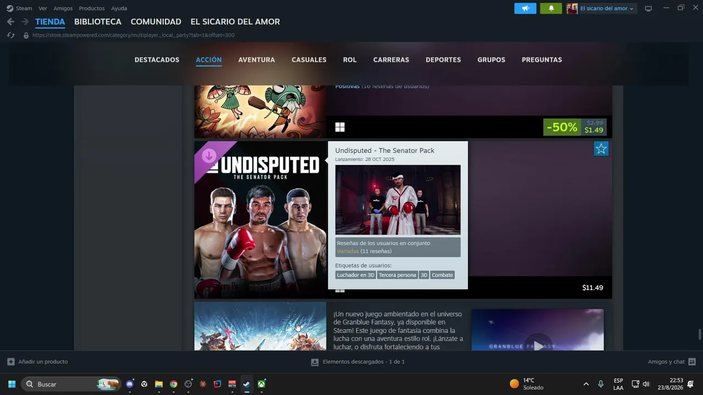Open the Ayuda menu
This screenshot has width=703, height=395.
coord(119,8)
